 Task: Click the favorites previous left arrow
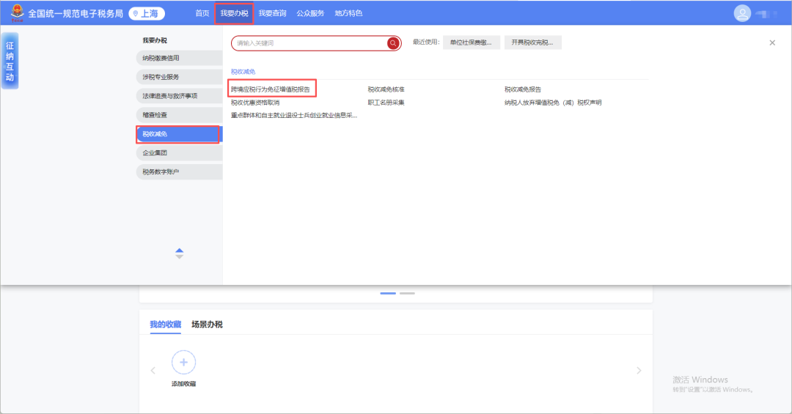point(153,371)
